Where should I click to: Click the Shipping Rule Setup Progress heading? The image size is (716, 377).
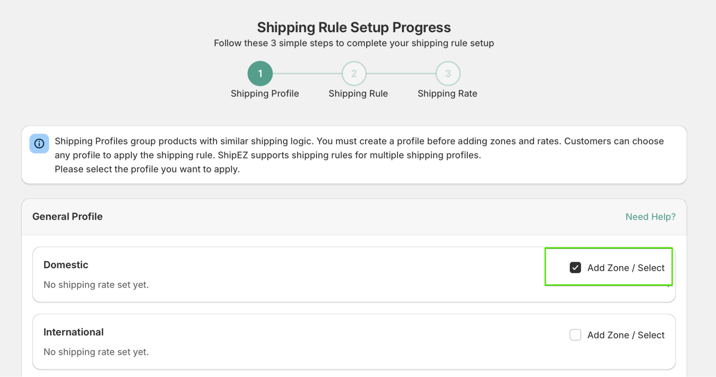(x=354, y=28)
